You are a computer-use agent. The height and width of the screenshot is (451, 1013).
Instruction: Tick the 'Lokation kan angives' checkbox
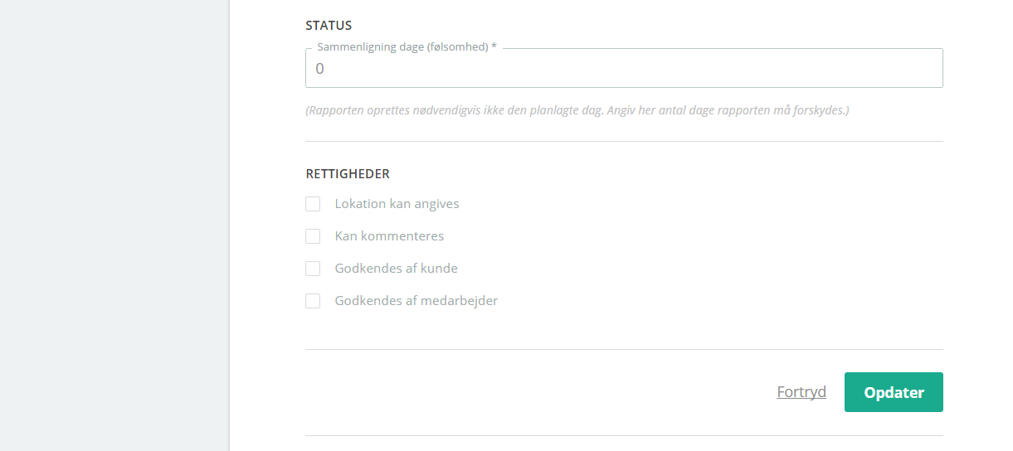click(x=313, y=204)
